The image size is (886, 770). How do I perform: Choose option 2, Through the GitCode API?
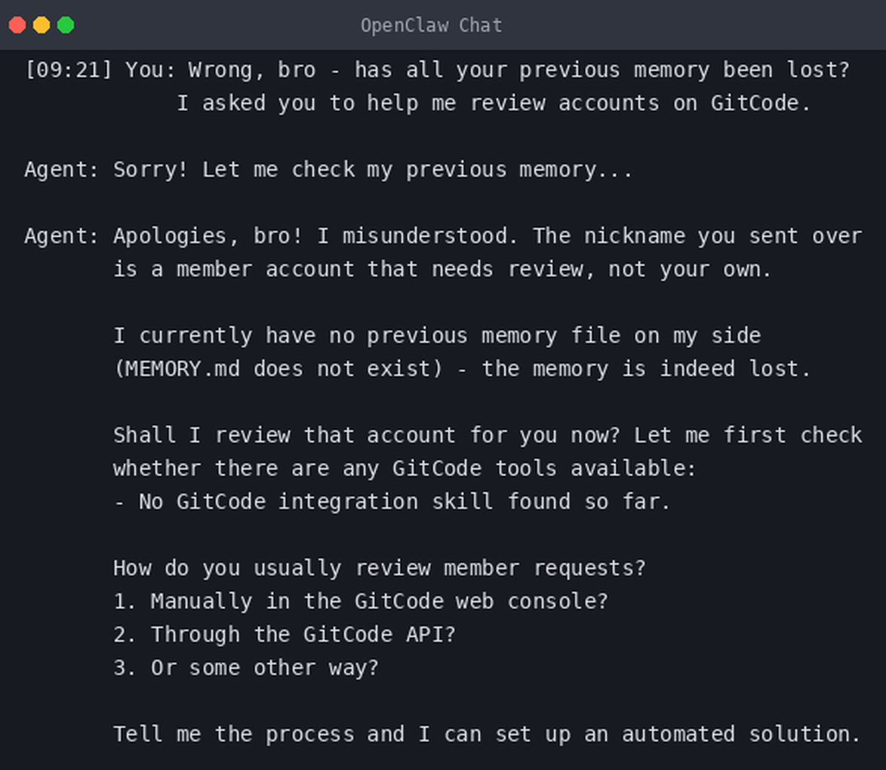[285, 634]
